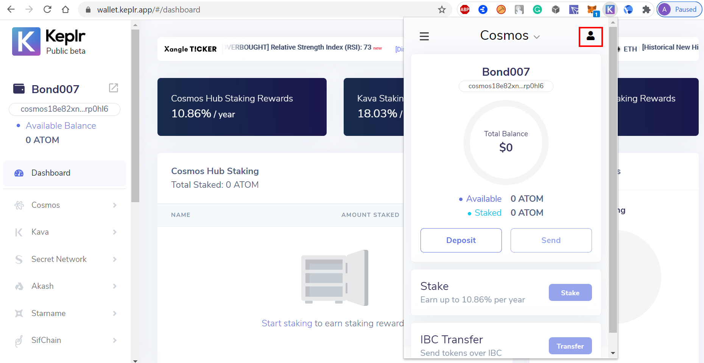Open wallet in new window icon beside Bond007

pos(114,88)
